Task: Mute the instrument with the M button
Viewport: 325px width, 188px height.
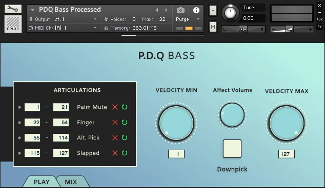Action: [213, 27]
